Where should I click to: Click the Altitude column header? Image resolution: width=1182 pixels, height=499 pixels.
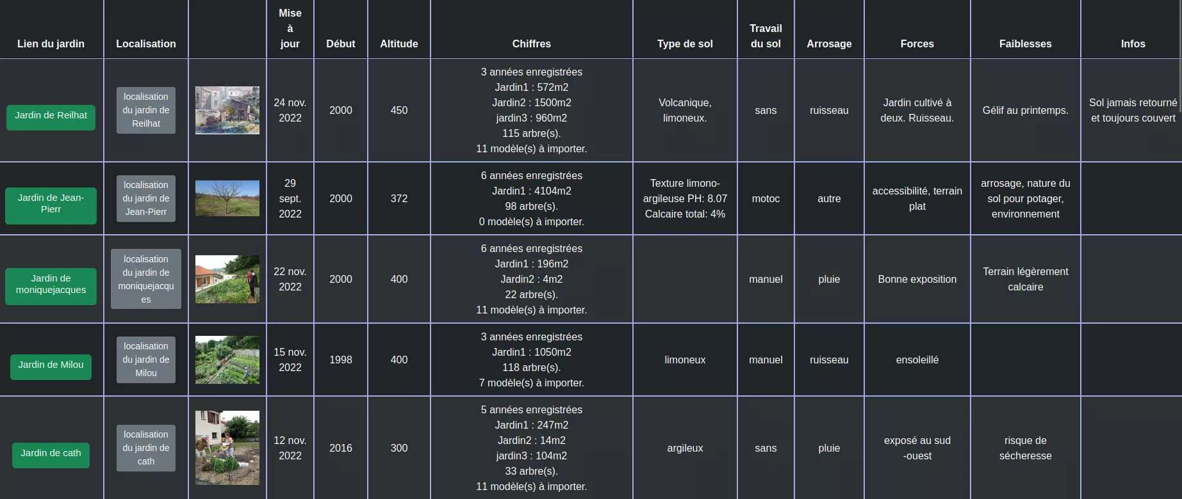click(x=398, y=44)
